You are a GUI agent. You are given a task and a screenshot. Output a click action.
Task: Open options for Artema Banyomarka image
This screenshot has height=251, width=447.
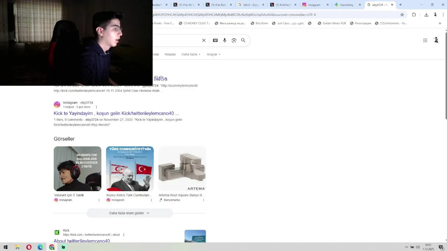(x=204, y=200)
